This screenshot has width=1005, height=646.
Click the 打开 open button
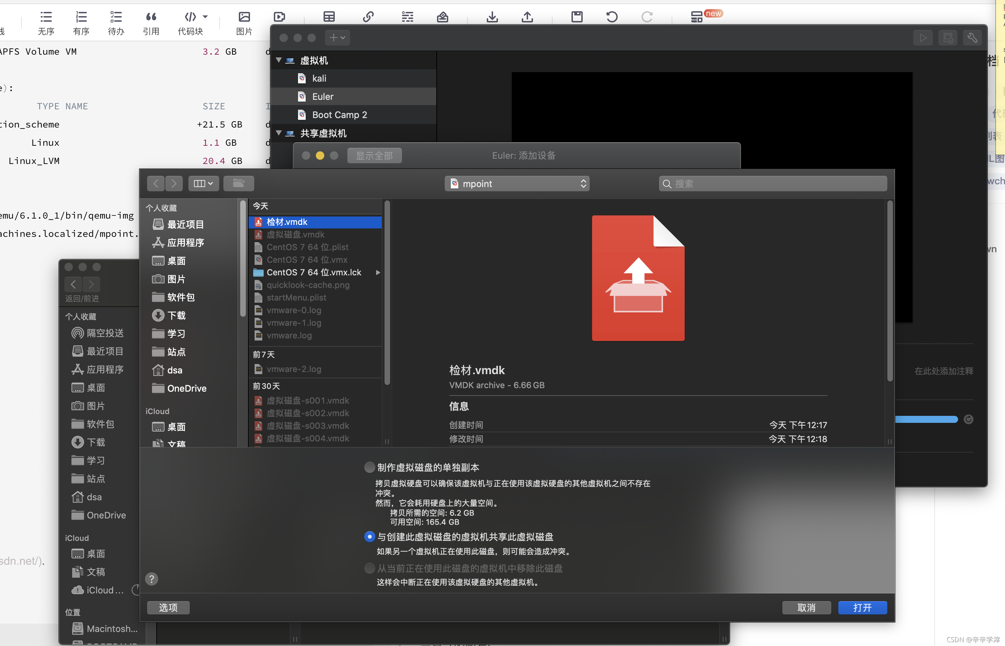coord(862,607)
